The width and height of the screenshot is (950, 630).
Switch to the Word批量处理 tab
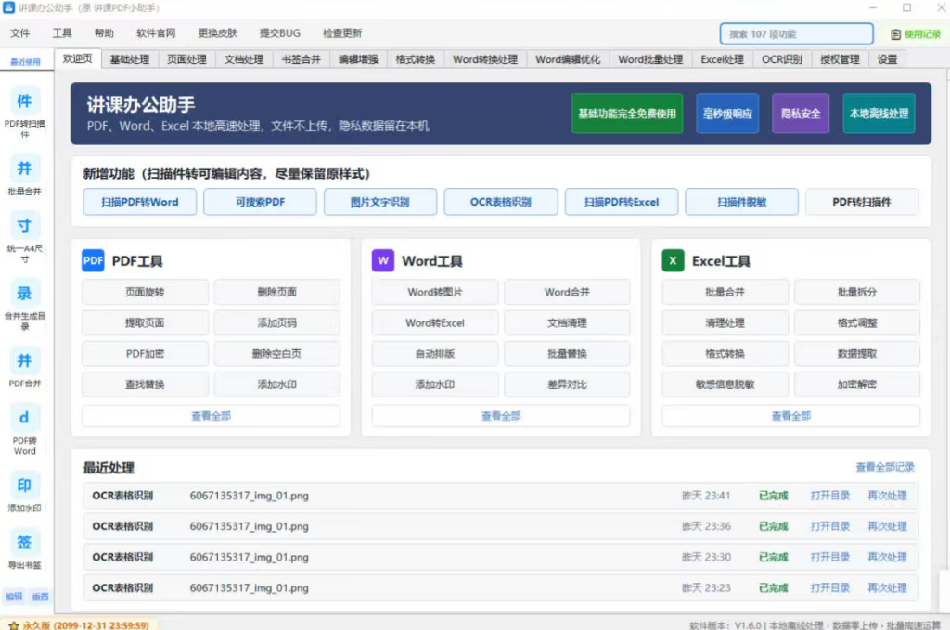tap(650, 59)
